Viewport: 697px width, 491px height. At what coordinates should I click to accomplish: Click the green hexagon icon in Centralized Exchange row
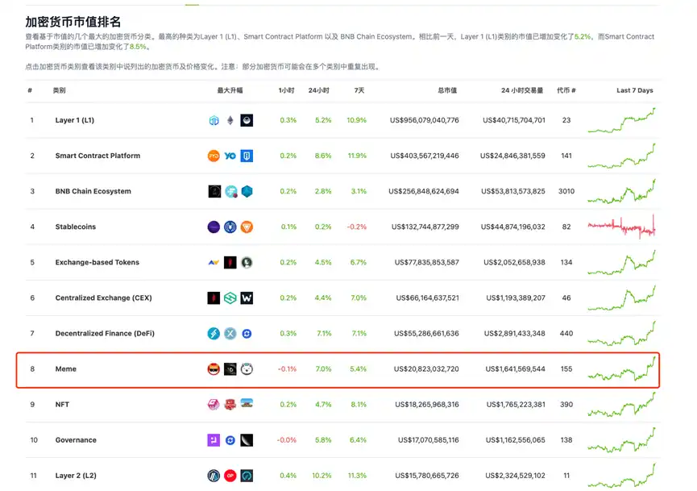pos(230,298)
